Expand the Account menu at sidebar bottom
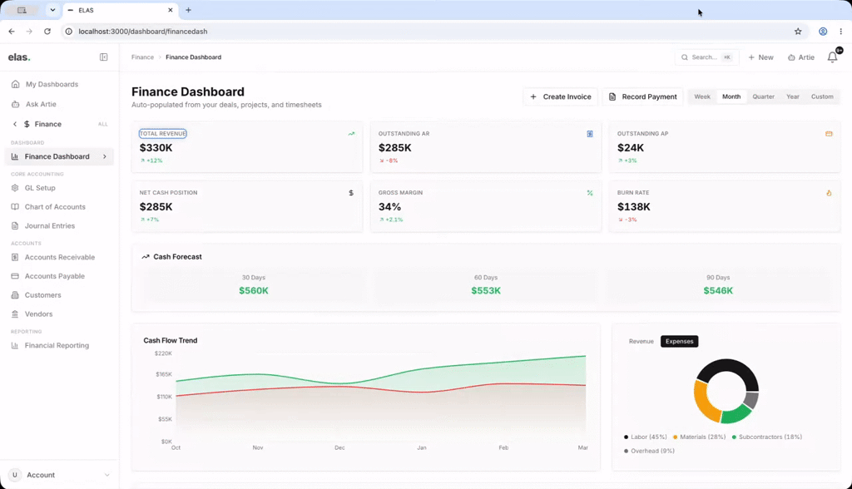The image size is (852, 489). (x=59, y=475)
